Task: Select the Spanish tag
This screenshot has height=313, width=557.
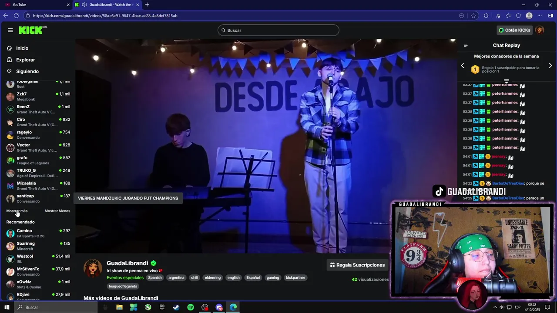Action: pyautogui.click(x=154, y=277)
